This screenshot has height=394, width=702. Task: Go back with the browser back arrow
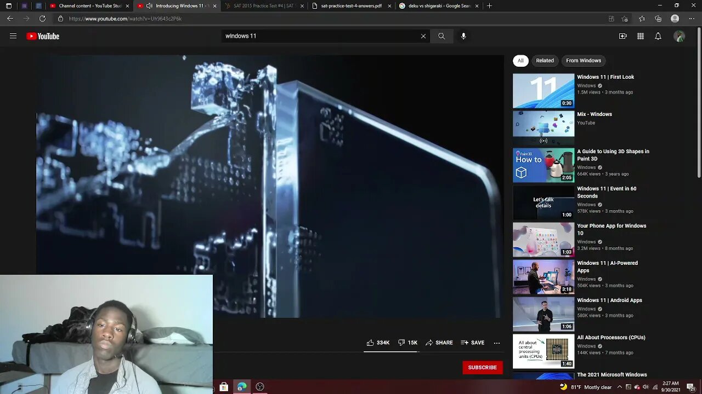[x=10, y=19]
